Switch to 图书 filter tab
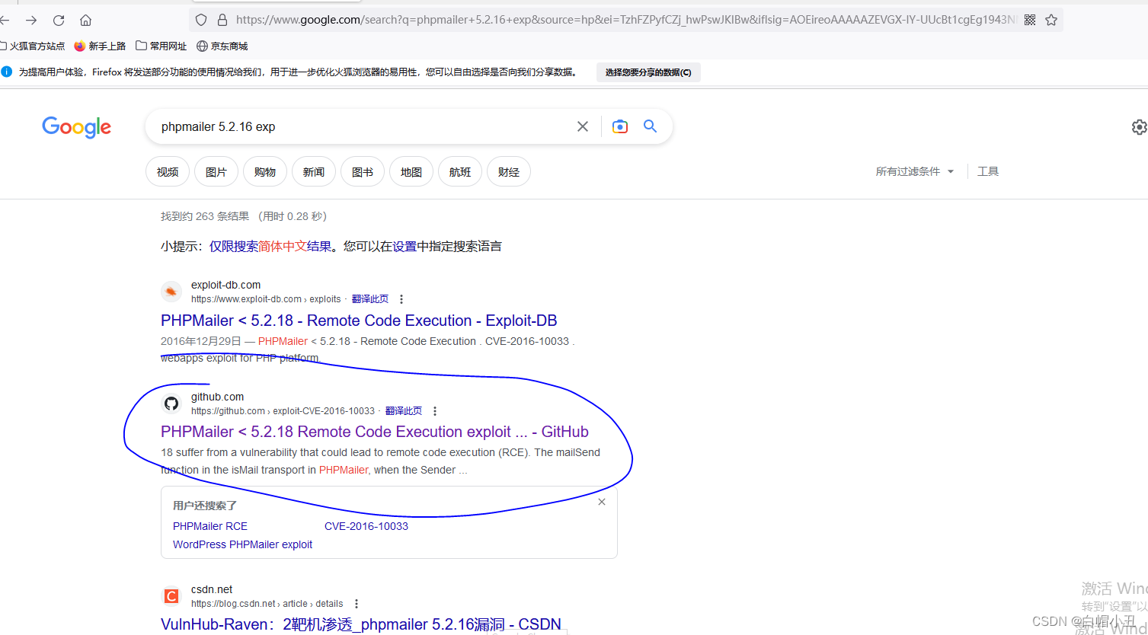This screenshot has width=1148, height=635. point(363,172)
